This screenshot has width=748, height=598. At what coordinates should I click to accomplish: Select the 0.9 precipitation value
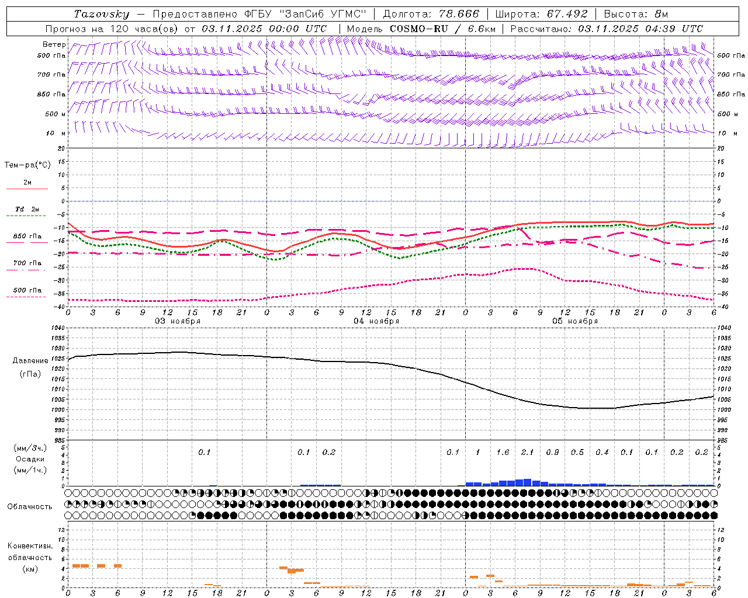pos(552,452)
